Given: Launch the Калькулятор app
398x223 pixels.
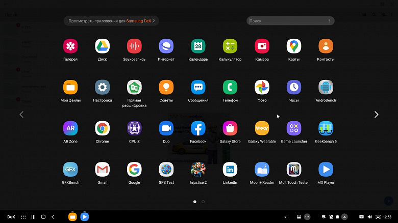Looking at the screenshot, I should 230,46.
